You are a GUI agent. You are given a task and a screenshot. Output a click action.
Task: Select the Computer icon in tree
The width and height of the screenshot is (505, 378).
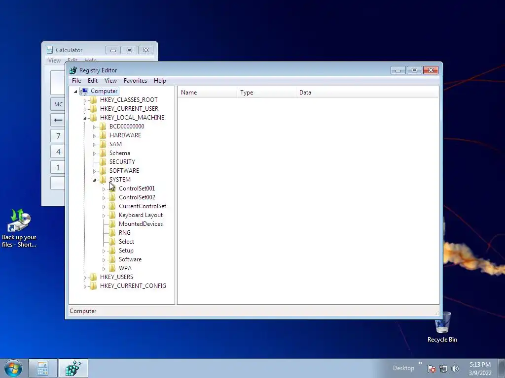85,91
